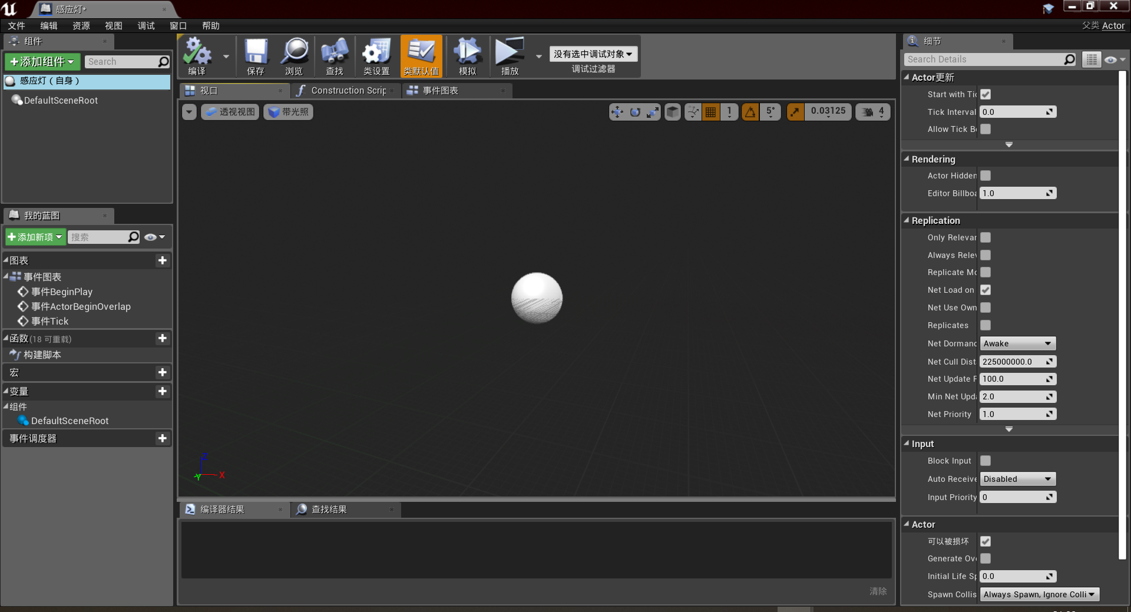
Task: Click the components Search field
Action: point(128,62)
